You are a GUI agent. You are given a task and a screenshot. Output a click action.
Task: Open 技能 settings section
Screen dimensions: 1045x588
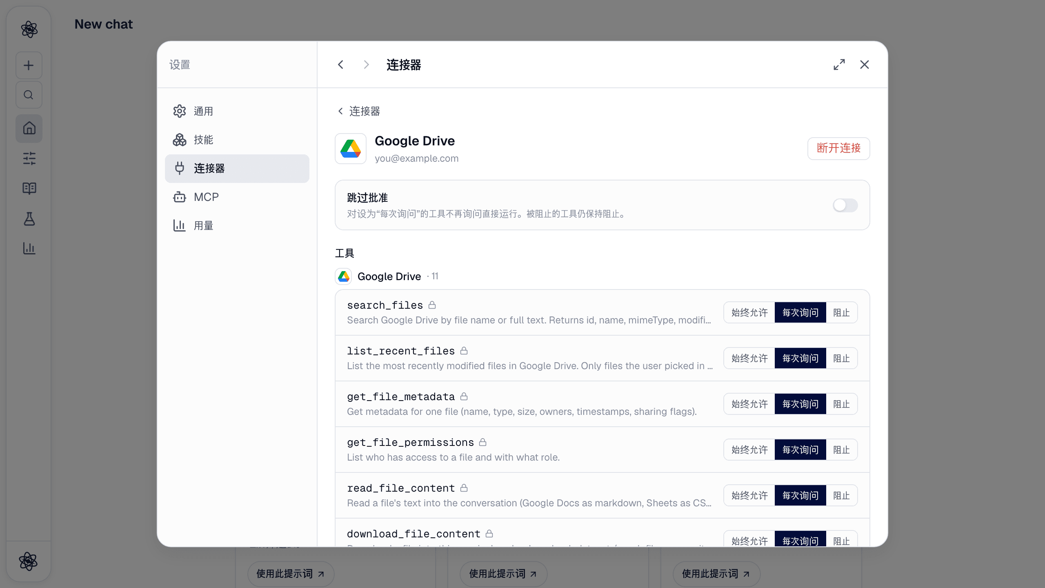[237, 140]
